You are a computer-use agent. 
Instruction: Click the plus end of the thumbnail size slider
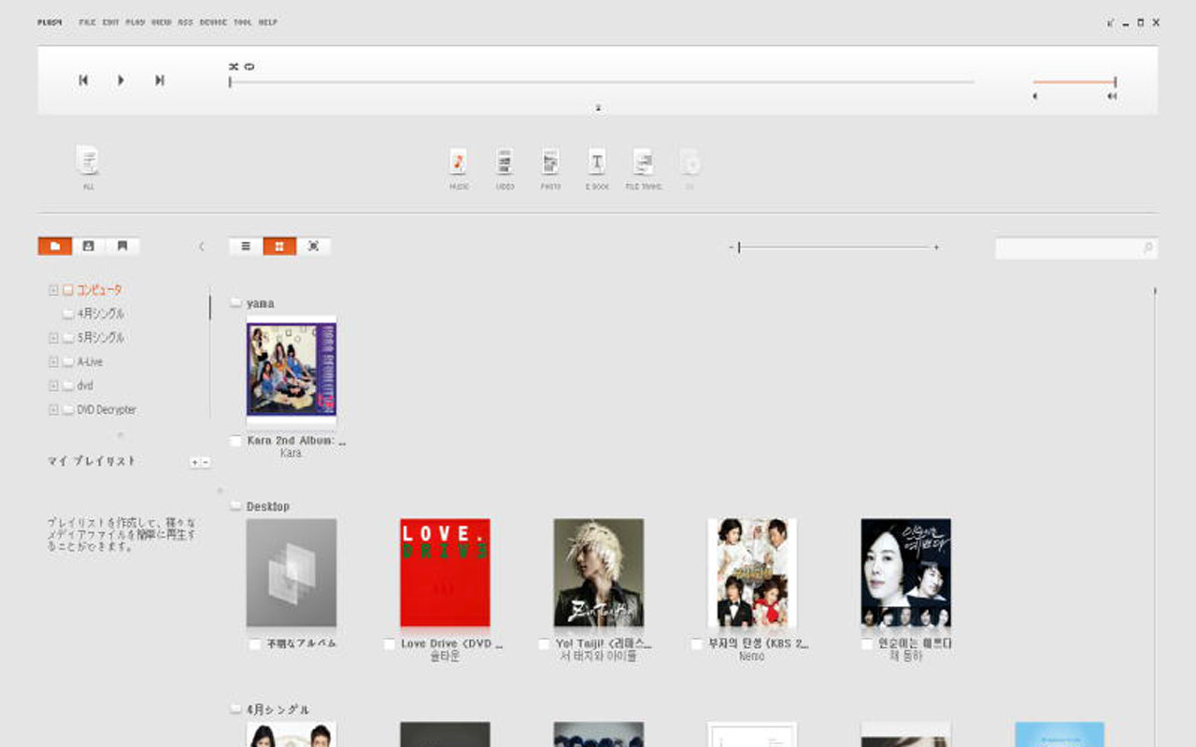[936, 247]
